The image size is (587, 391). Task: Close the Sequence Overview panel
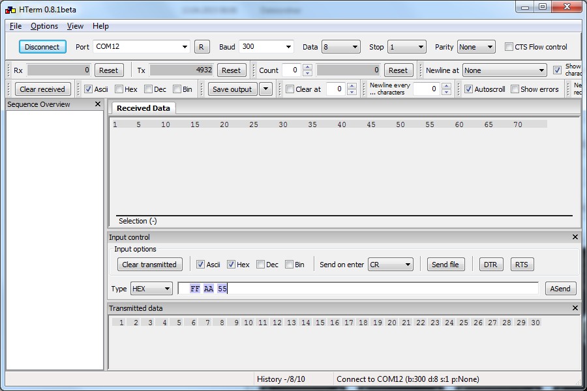(98, 104)
